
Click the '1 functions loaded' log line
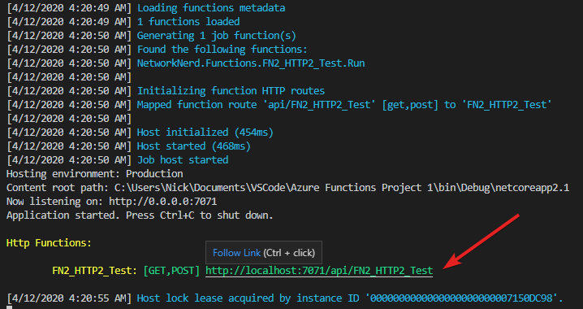tap(188, 22)
